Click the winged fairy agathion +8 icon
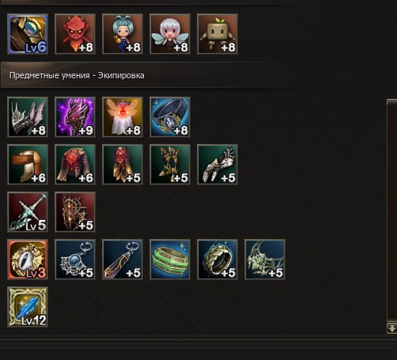 [170, 34]
